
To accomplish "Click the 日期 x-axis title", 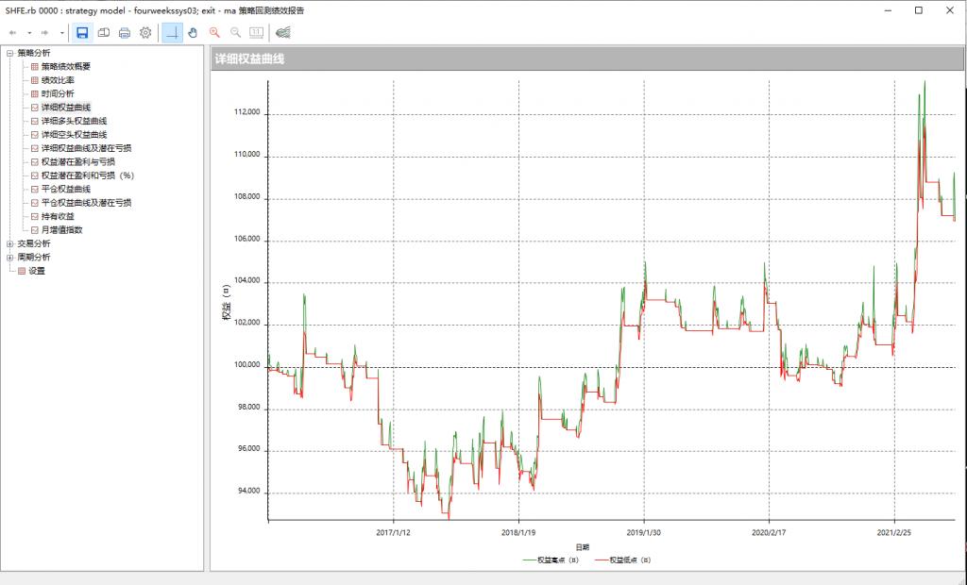I will [x=582, y=546].
